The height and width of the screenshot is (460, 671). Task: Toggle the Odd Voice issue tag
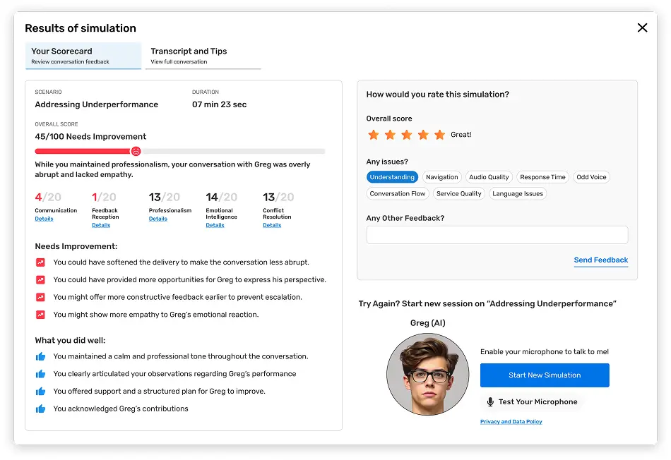pyautogui.click(x=591, y=177)
